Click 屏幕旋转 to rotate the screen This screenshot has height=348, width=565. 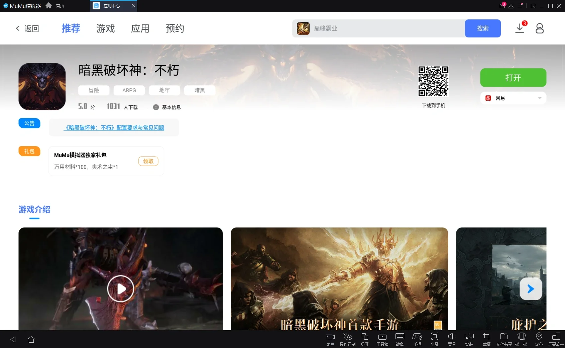[x=556, y=339]
